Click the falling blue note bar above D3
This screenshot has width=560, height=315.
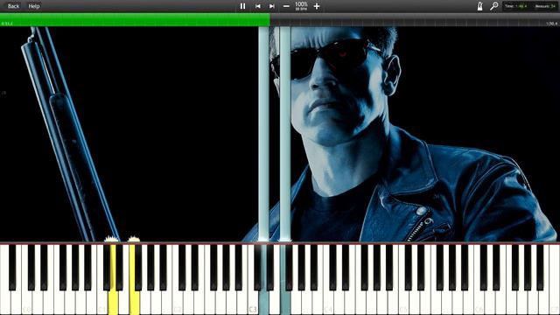(263, 134)
